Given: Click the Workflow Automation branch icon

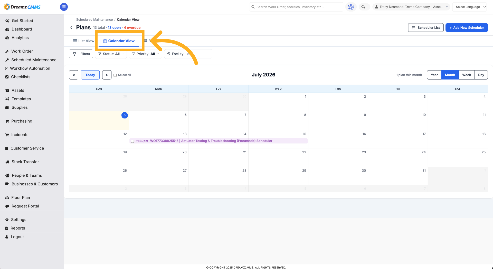Looking at the screenshot, I should (6, 68).
